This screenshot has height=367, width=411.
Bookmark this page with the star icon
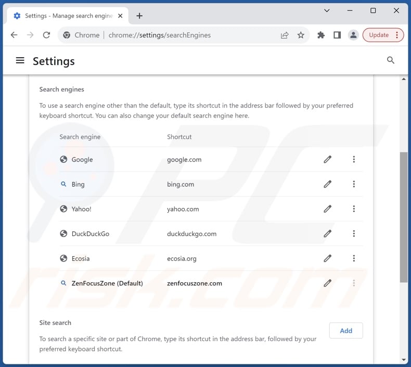[301, 35]
